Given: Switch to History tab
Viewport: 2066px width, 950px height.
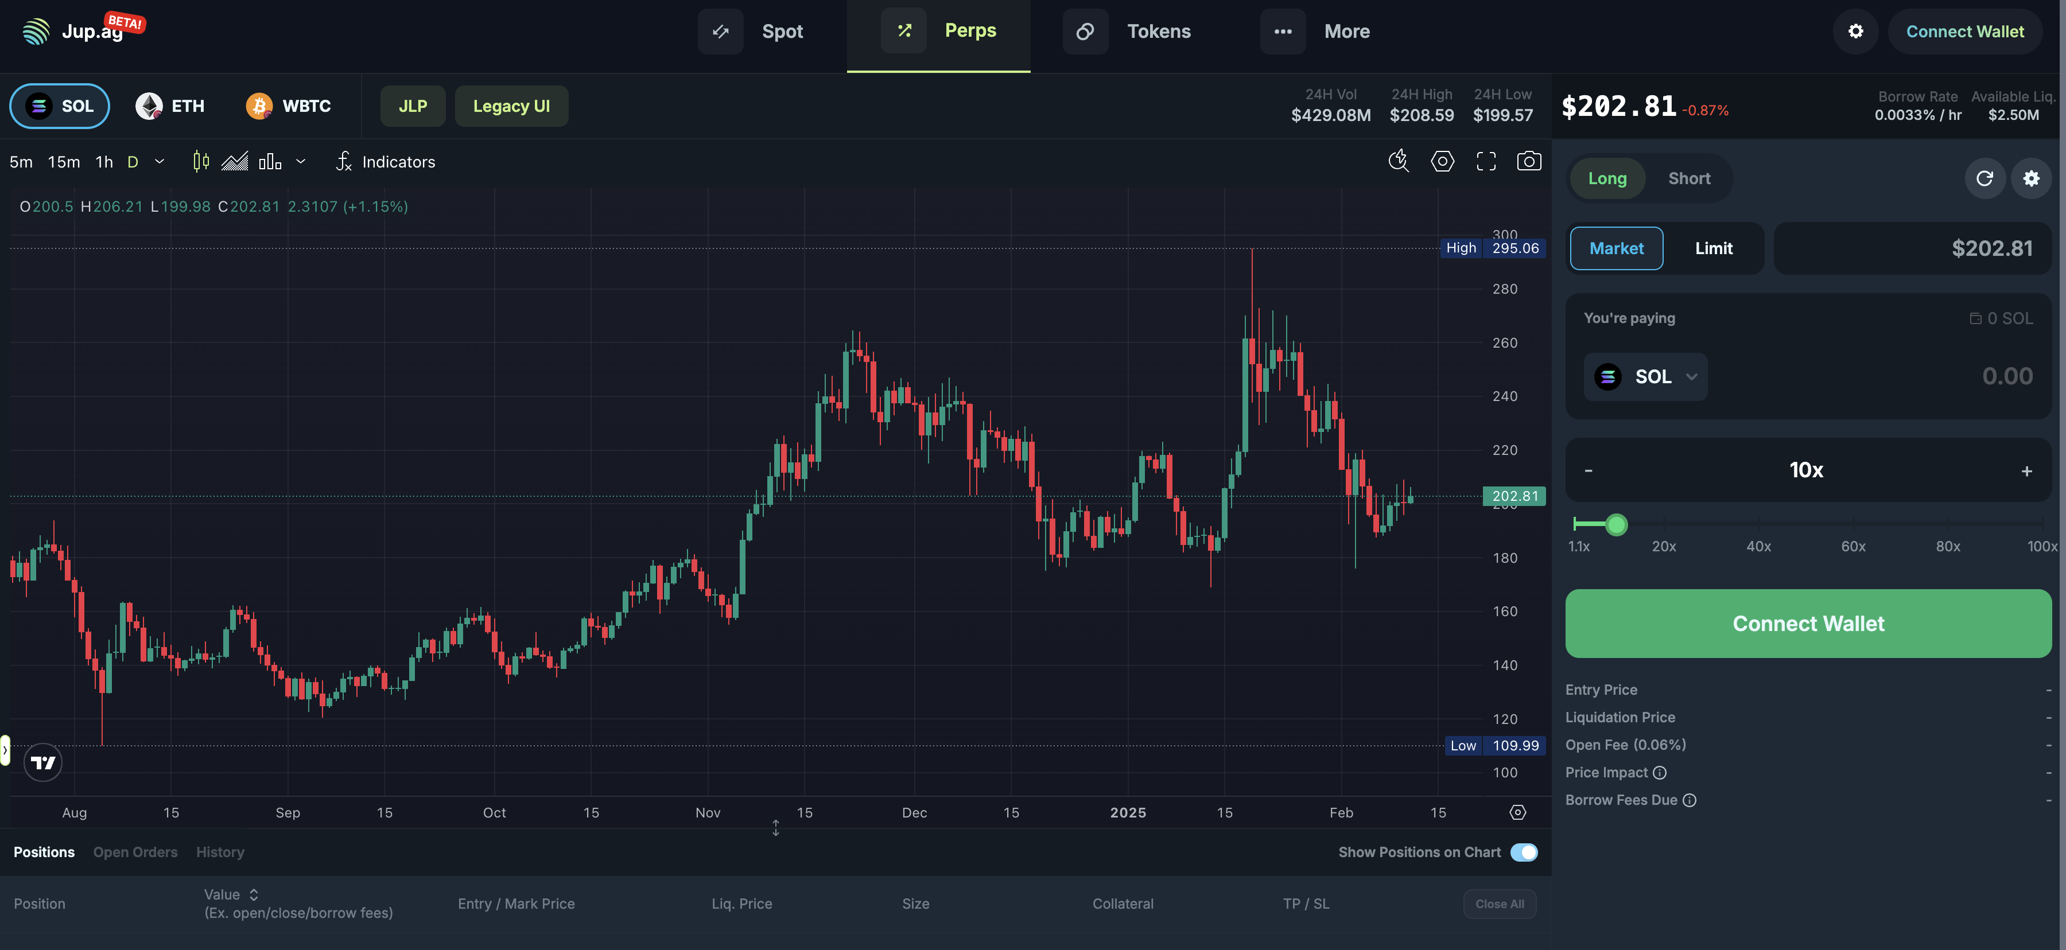Looking at the screenshot, I should click(220, 852).
